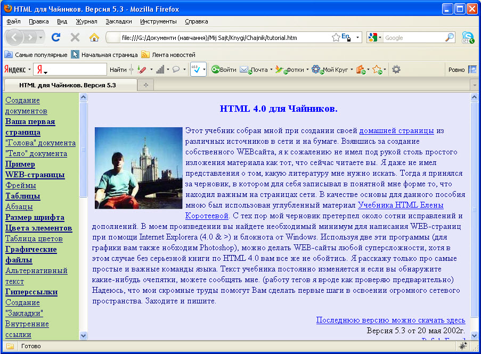Click the En language indicator in address bar
Viewport: 481px width, 354px height.
click(x=346, y=37)
